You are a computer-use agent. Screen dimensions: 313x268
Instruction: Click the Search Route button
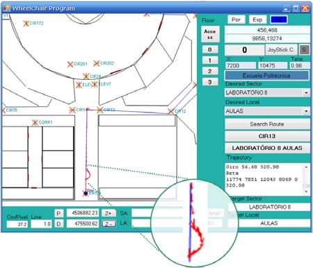(x=267, y=124)
